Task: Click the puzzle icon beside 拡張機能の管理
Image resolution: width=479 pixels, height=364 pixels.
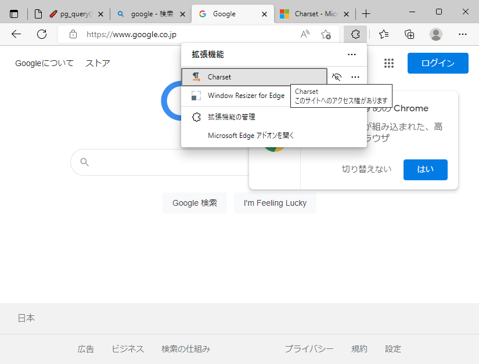Action: coord(196,117)
